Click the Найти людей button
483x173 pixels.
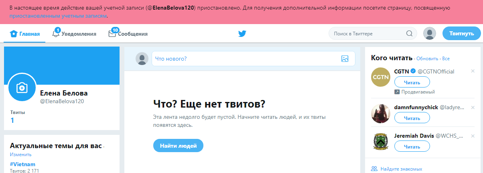point(178,146)
